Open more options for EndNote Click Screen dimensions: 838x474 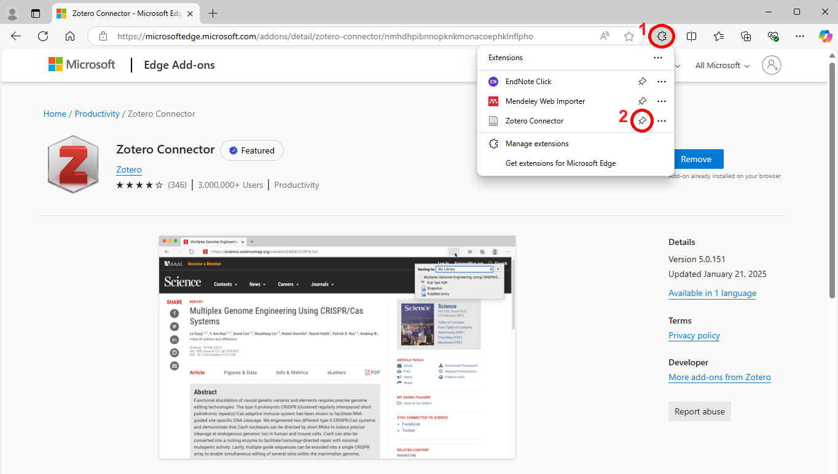pyautogui.click(x=662, y=82)
